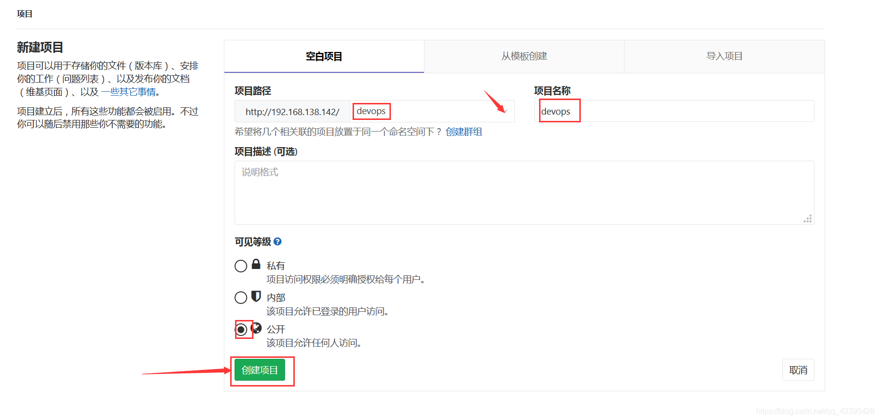The image size is (879, 420).
Task: Click the 公开 option label
Action: pos(276,329)
